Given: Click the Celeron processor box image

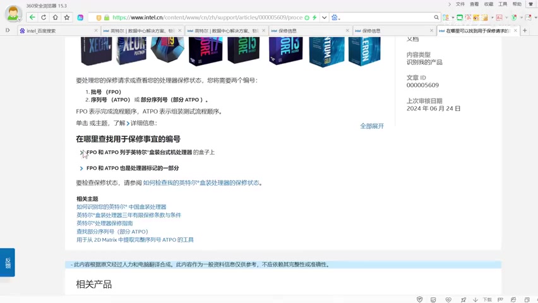Looking at the screenshot, I should (x=364, y=50).
